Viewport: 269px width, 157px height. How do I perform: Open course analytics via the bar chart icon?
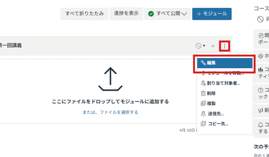(260, 70)
